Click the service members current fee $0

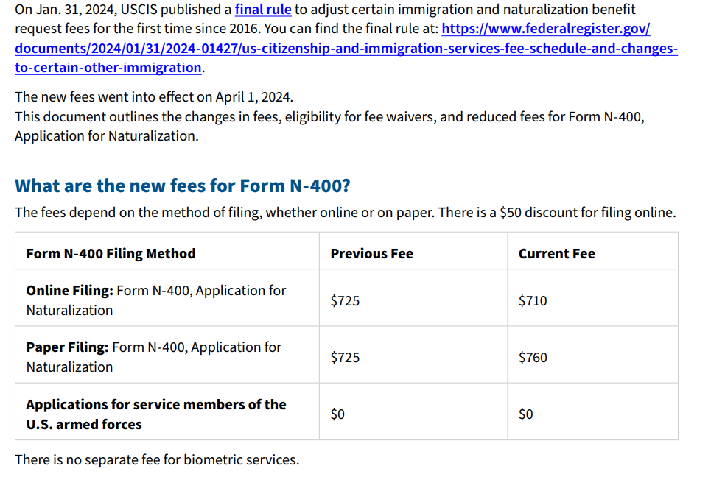[525, 414]
